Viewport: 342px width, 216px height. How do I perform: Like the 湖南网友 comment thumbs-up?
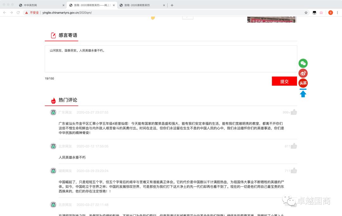(294, 171)
